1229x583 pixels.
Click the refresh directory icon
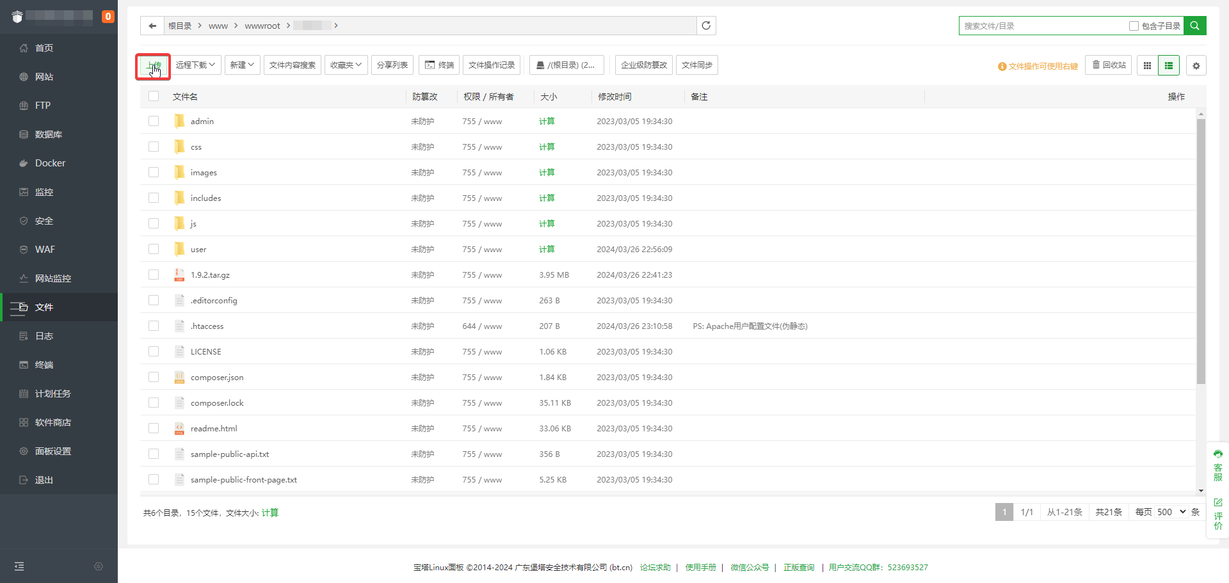tap(706, 26)
